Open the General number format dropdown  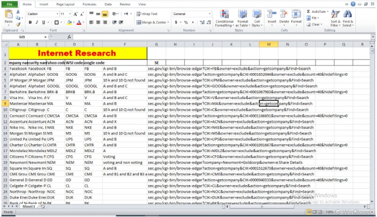point(210,14)
